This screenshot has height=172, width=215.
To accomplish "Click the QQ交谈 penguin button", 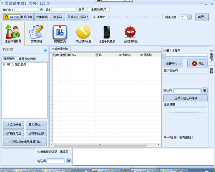I will click(12, 17).
